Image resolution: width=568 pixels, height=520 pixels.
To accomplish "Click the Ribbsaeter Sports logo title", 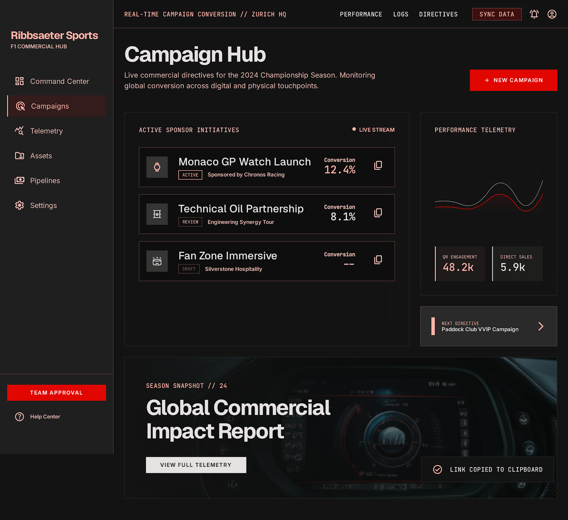I will pos(54,35).
